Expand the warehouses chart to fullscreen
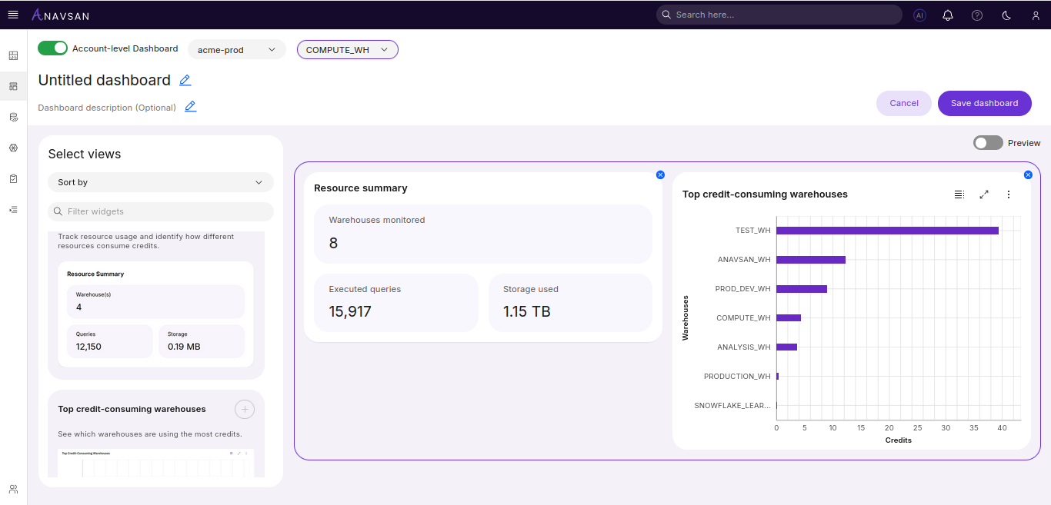The image size is (1051, 505). pyautogui.click(x=984, y=194)
